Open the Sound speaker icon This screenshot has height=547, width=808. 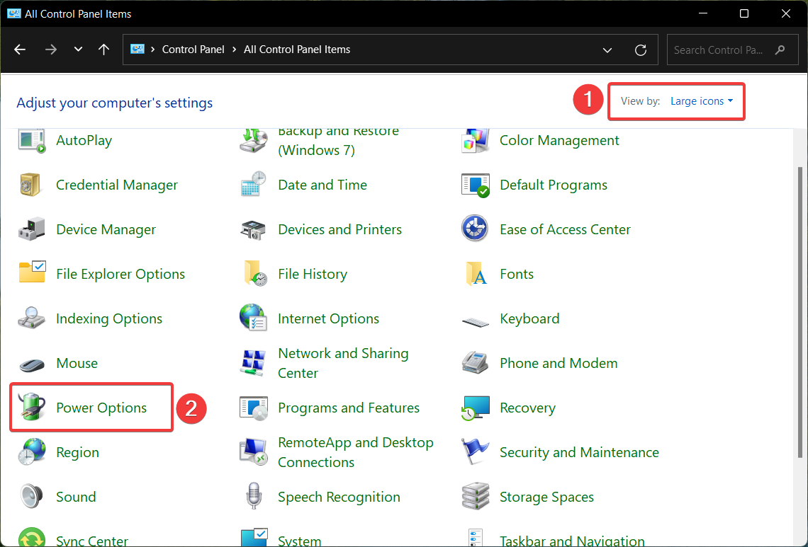[x=32, y=497]
